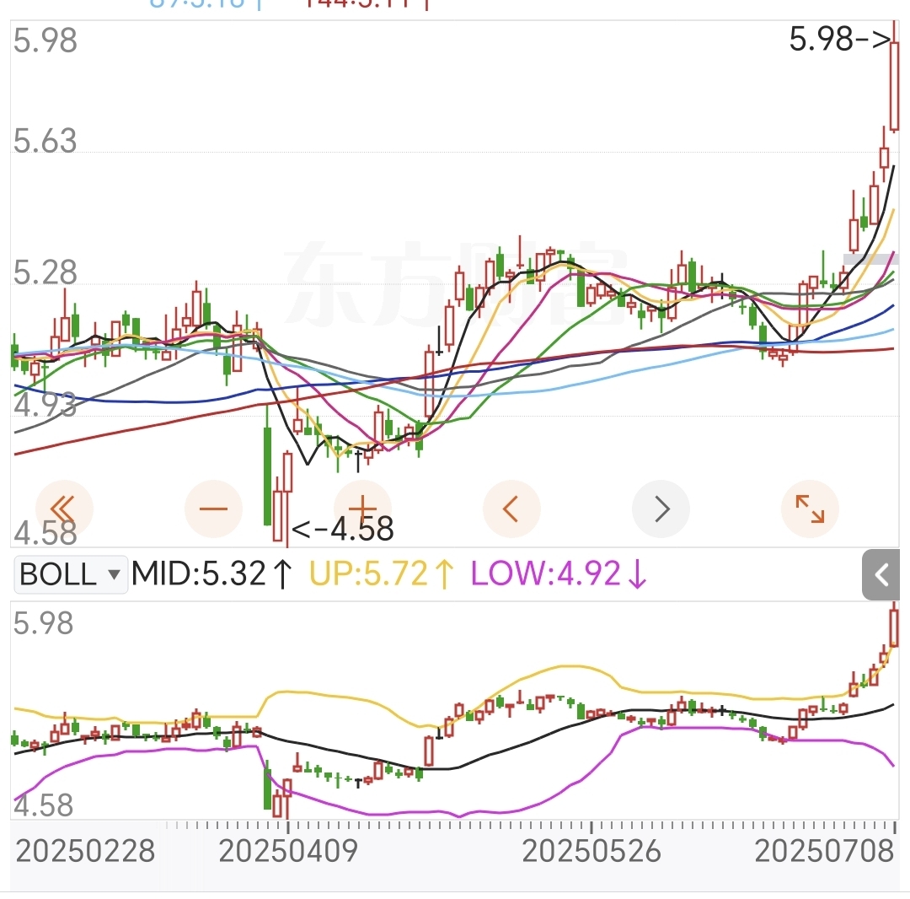The height and width of the screenshot is (899, 910).
Task: Click 5.63 price level on main chart axis
Action: click(45, 141)
